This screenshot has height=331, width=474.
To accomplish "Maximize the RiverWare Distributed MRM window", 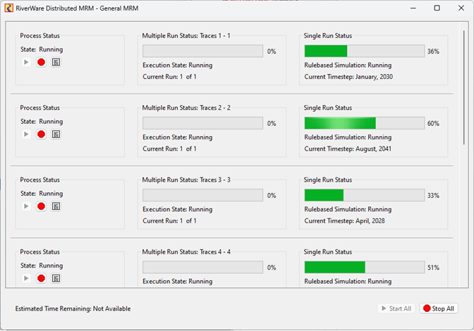I will pyautogui.click(x=437, y=8).
